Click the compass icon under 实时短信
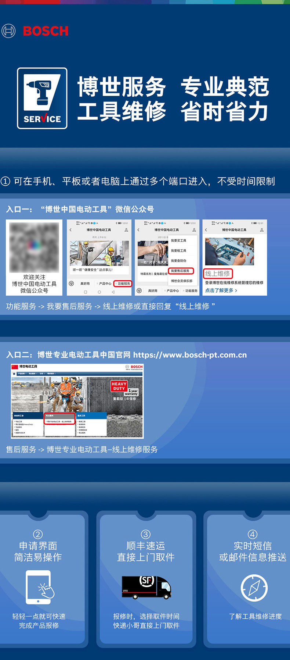Image resolution: width=290 pixels, height=660 pixels. point(254,588)
